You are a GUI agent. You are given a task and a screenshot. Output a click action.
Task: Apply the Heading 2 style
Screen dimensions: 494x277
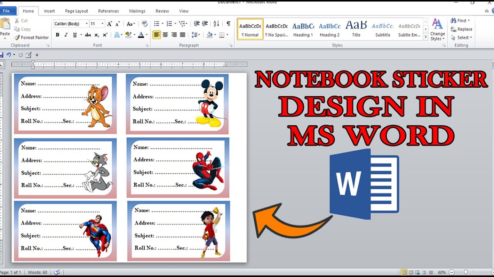(x=330, y=29)
